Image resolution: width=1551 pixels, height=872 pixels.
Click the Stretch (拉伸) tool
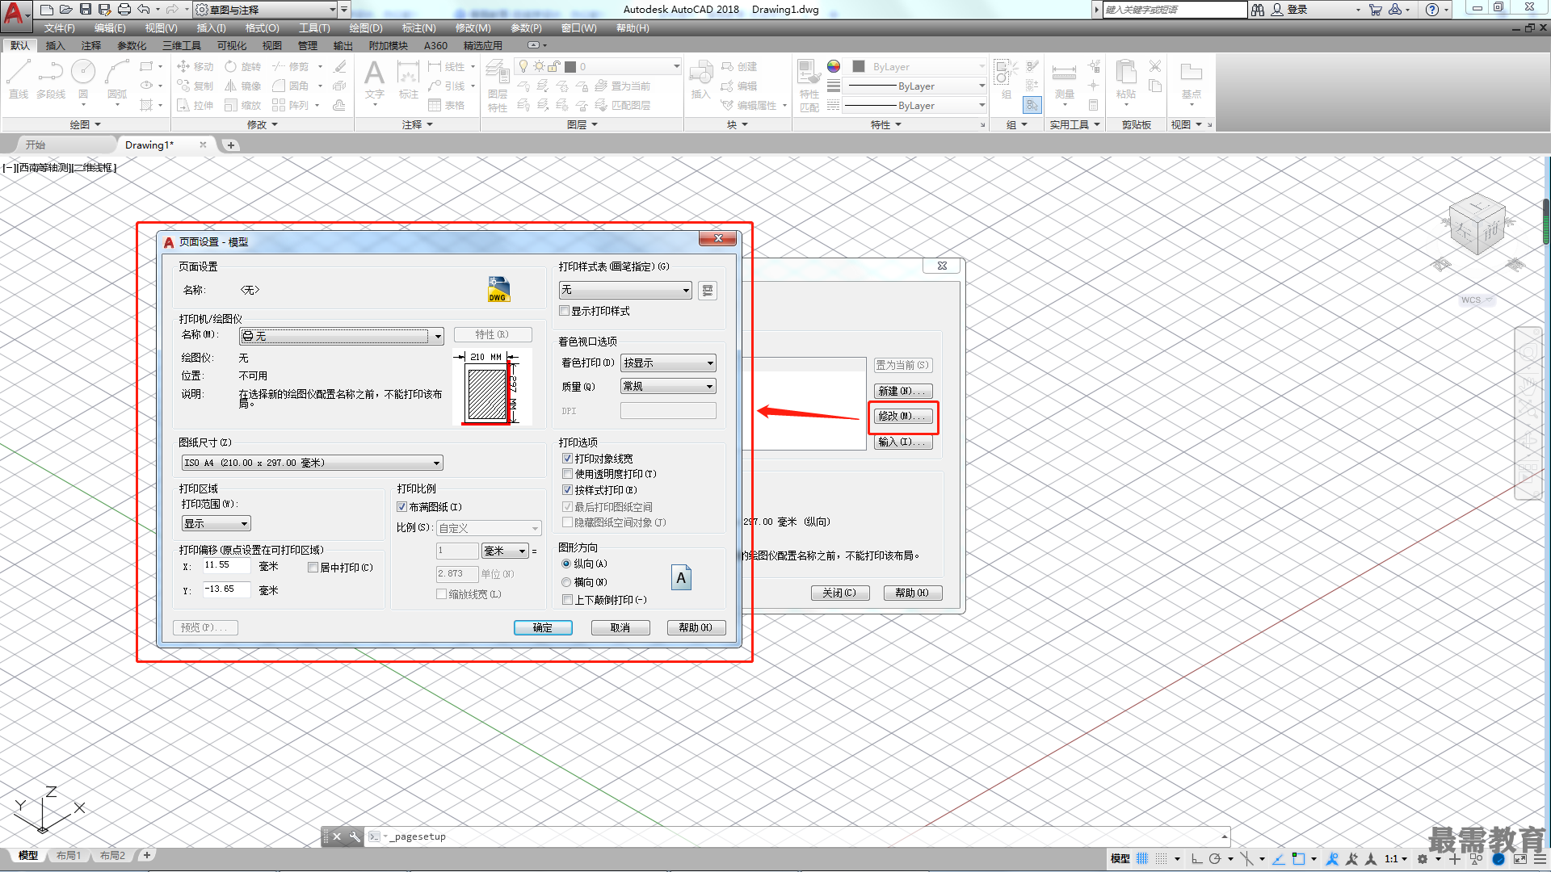[195, 105]
